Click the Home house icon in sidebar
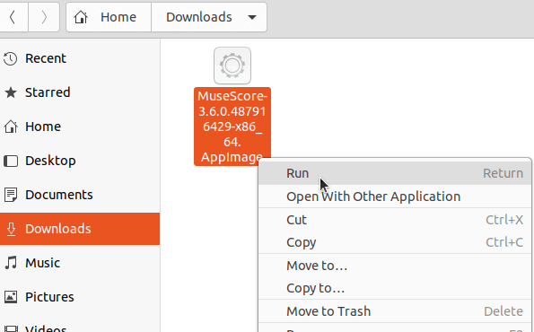The width and height of the screenshot is (534, 332). coord(11,127)
